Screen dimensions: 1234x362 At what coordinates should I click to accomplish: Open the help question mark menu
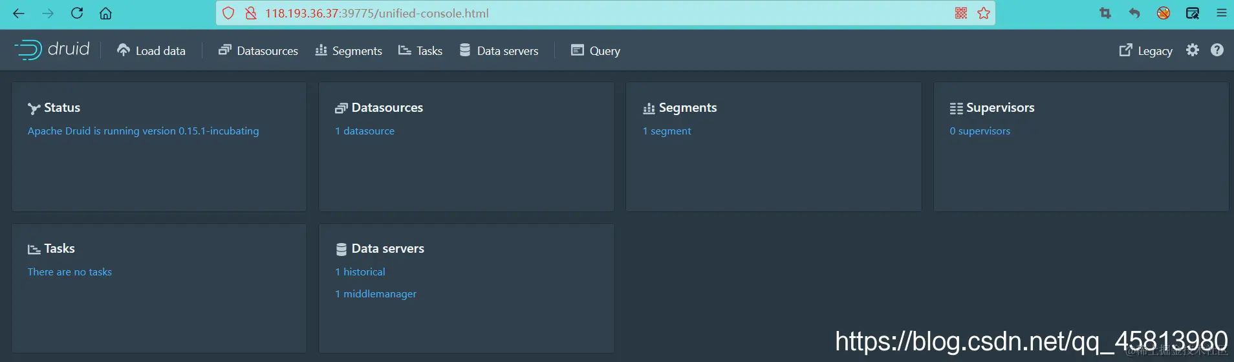[x=1217, y=50]
